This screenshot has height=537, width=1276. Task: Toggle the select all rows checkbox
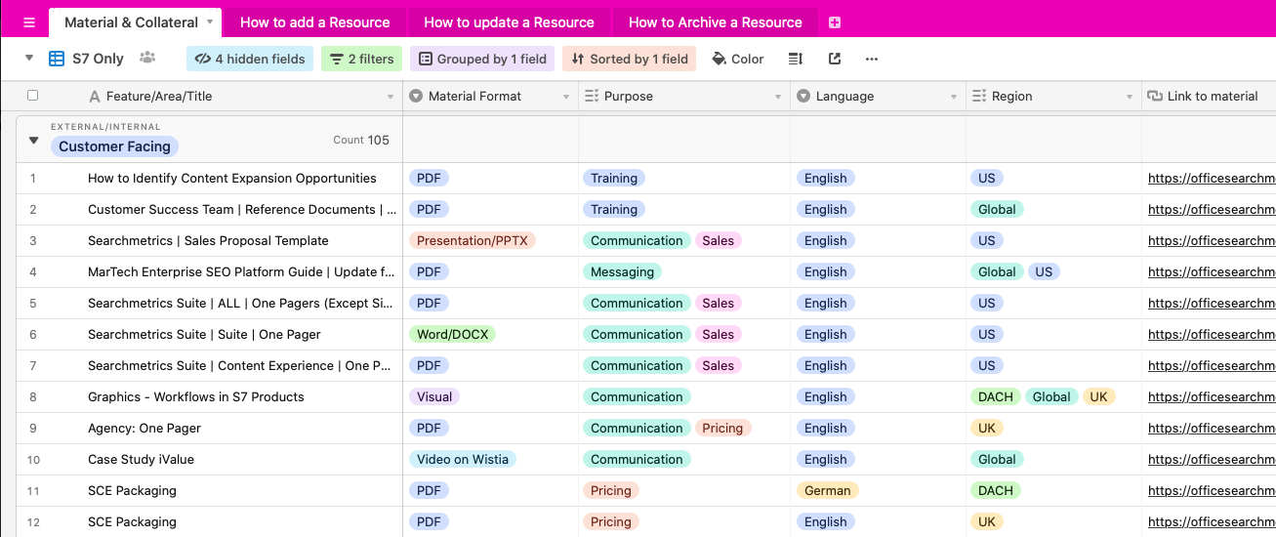33,96
